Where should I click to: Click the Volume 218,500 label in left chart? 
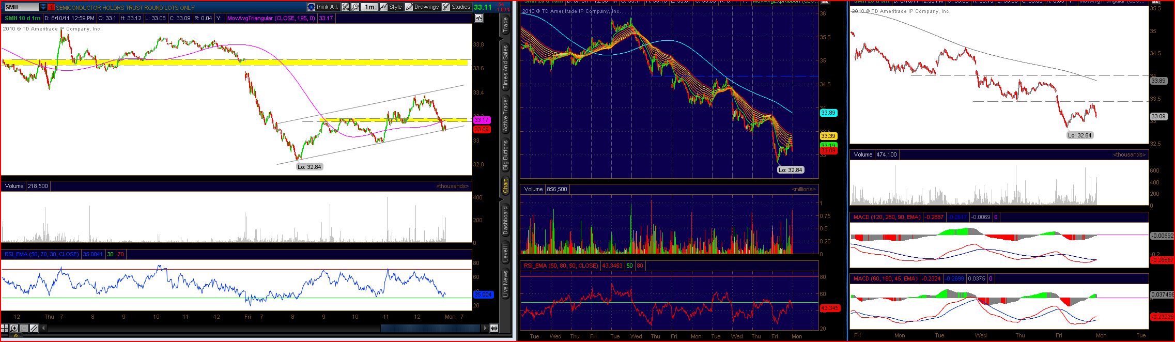pyautogui.click(x=26, y=186)
